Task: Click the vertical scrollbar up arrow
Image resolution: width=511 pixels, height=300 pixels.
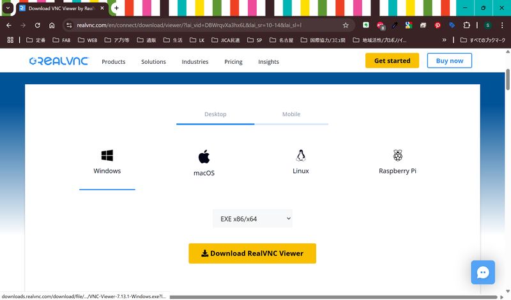Action: pos(508,52)
